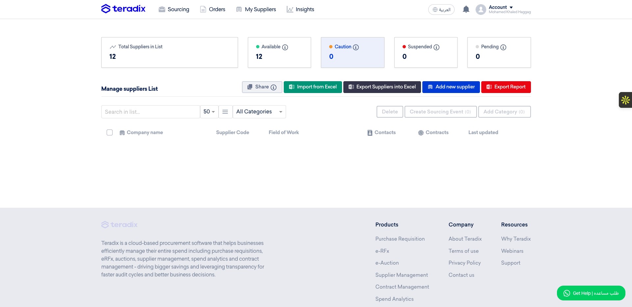632x307 pixels.
Task: Click the Delete button
Action: (x=390, y=112)
